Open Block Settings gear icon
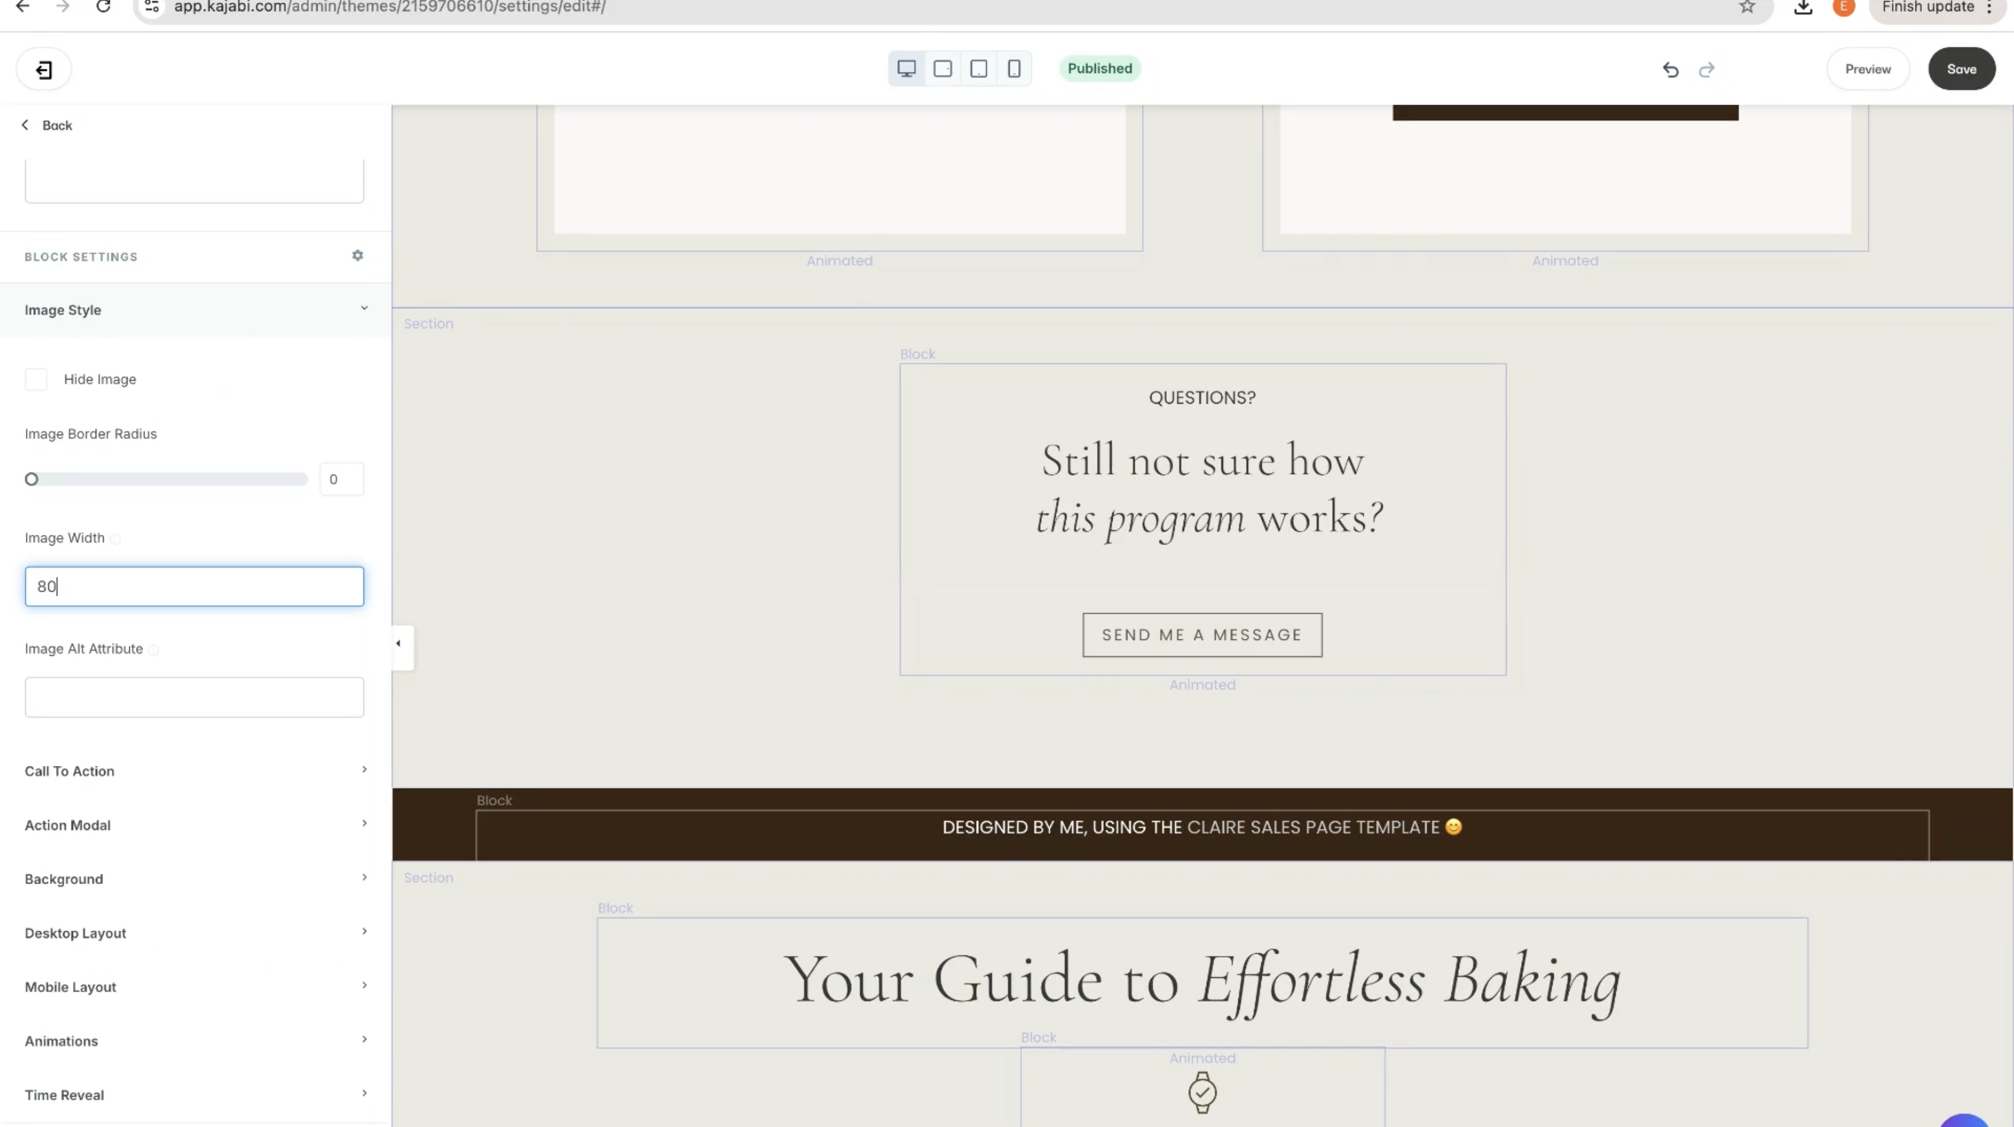 (x=357, y=255)
